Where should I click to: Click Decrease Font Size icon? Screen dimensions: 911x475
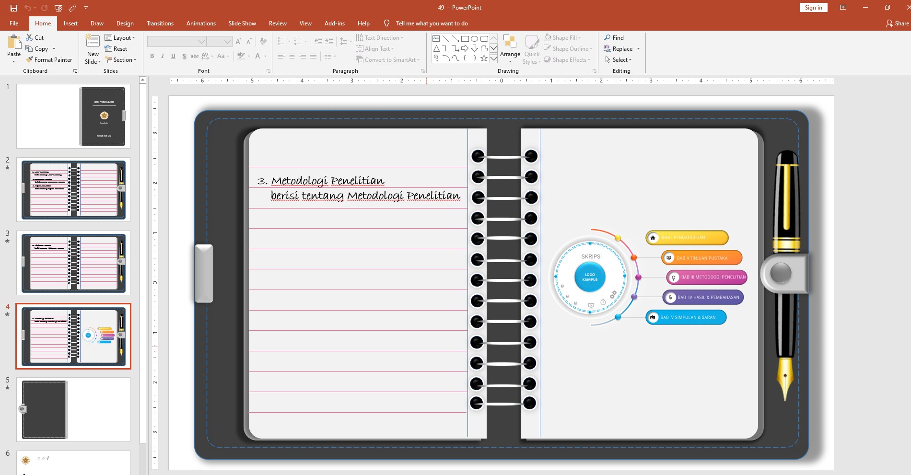click(x=249, y=42)
